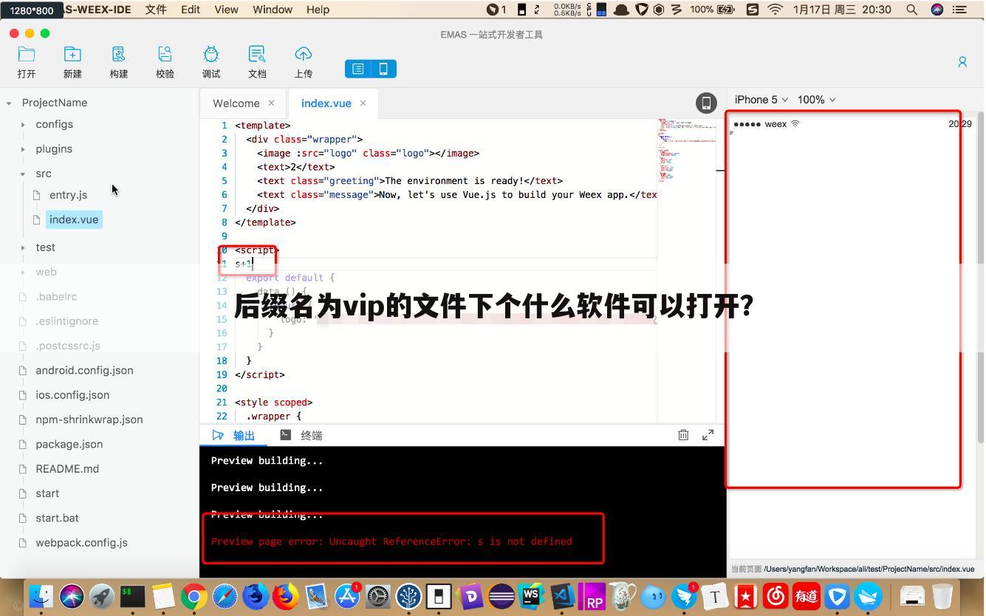Open README.md file
986x616 pixels.
point(67,469)
